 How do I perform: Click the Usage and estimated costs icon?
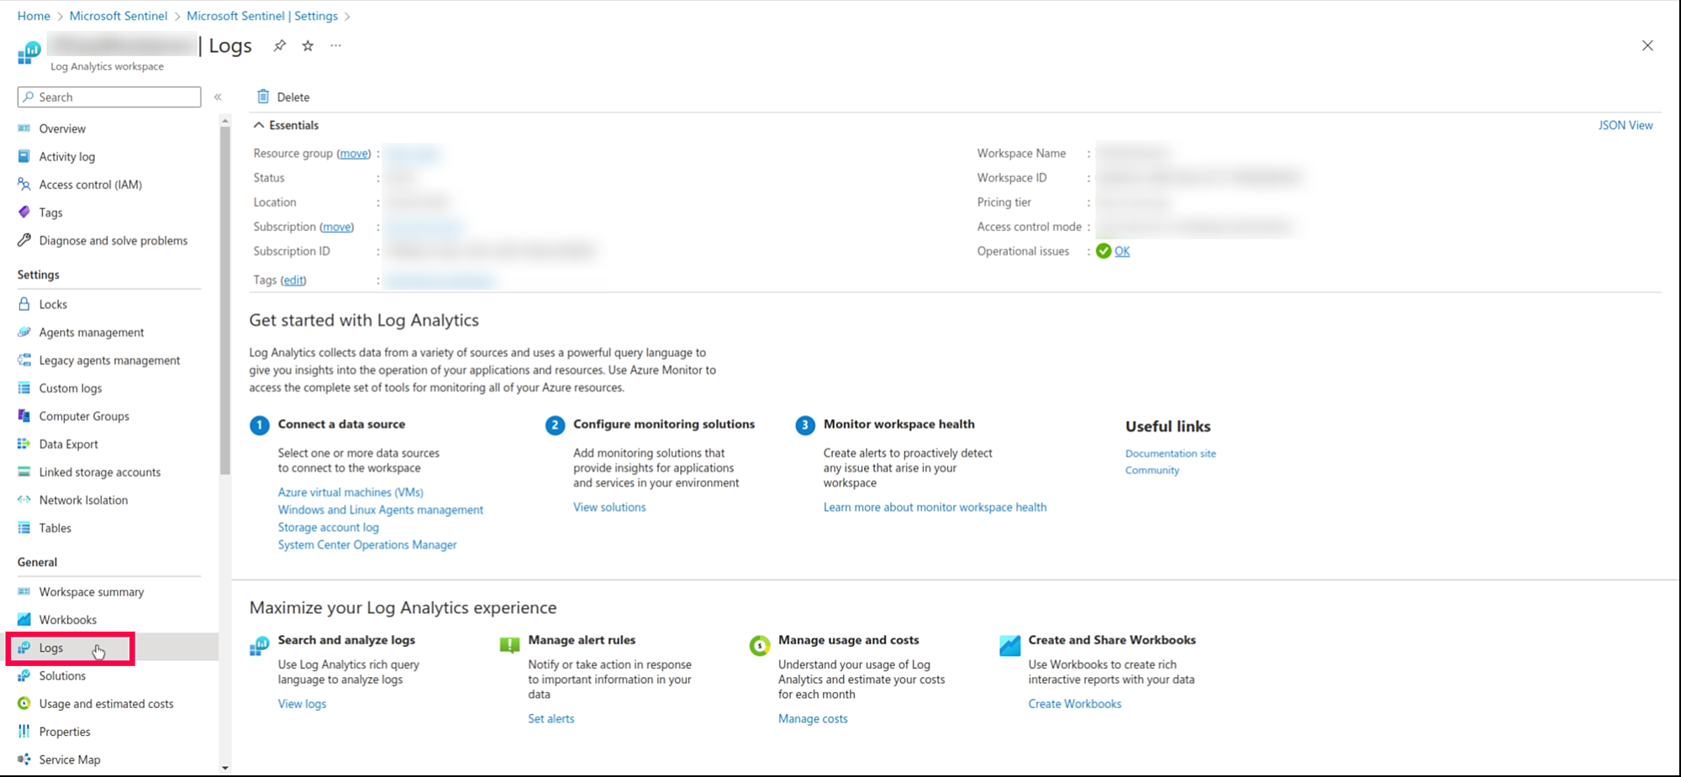click(x=24, y=704)
